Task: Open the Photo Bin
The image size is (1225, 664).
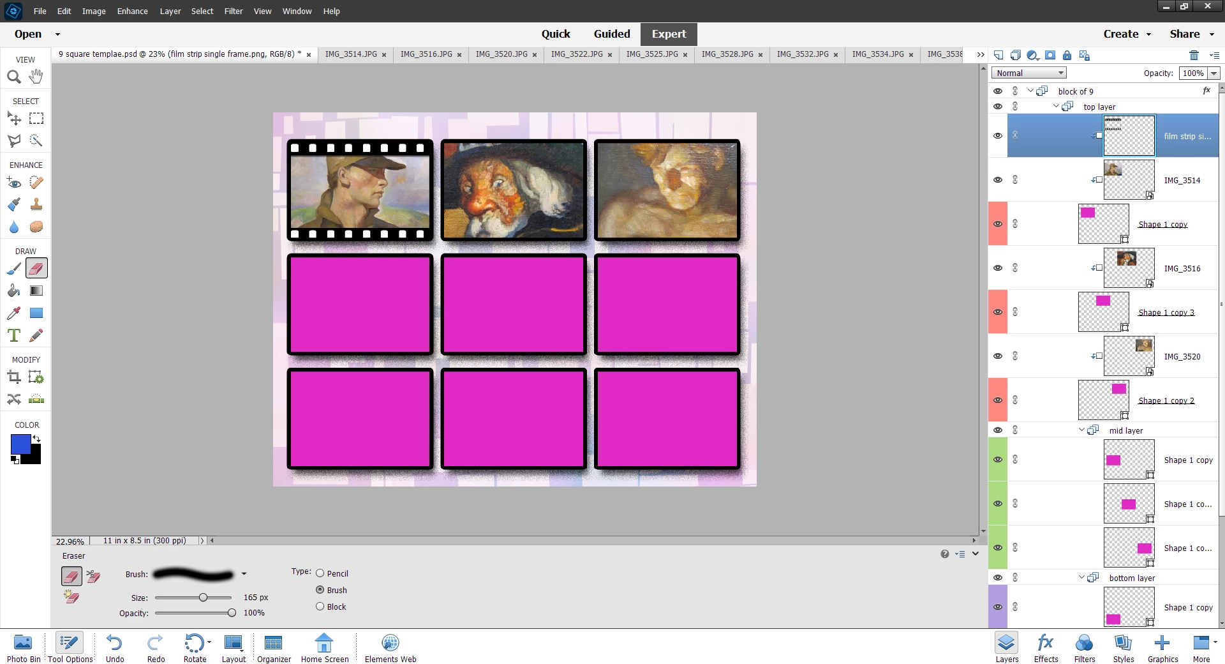Action: pos(24,648)
